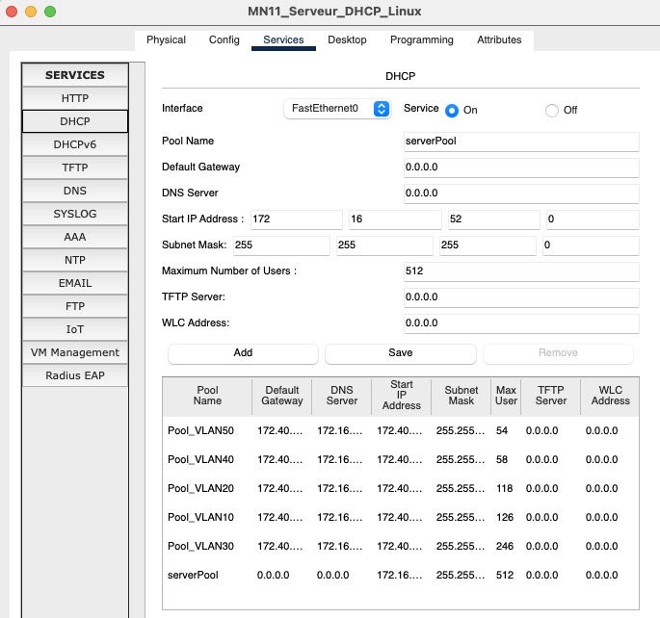The height and width of the screenshot is (618, 660).
Task: Click the Default Gateway field
Action: pos(521,167)
